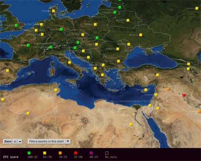201x161 pixels.
Task: Click the No data legend box
Action: pyautogui.click(x=107, y=153)
